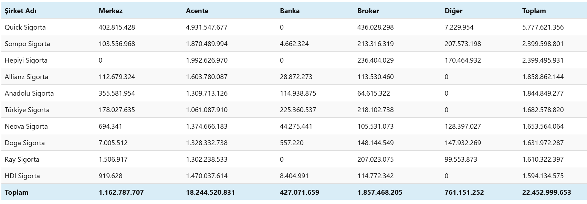Select the Sompo Sigorta company cell
This screenshot has height=204, width=587.
27,44
